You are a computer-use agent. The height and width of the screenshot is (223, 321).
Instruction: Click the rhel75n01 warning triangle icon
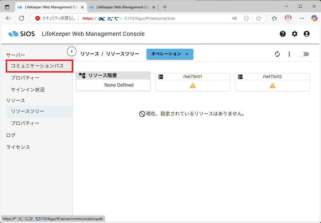coord(193,85)
